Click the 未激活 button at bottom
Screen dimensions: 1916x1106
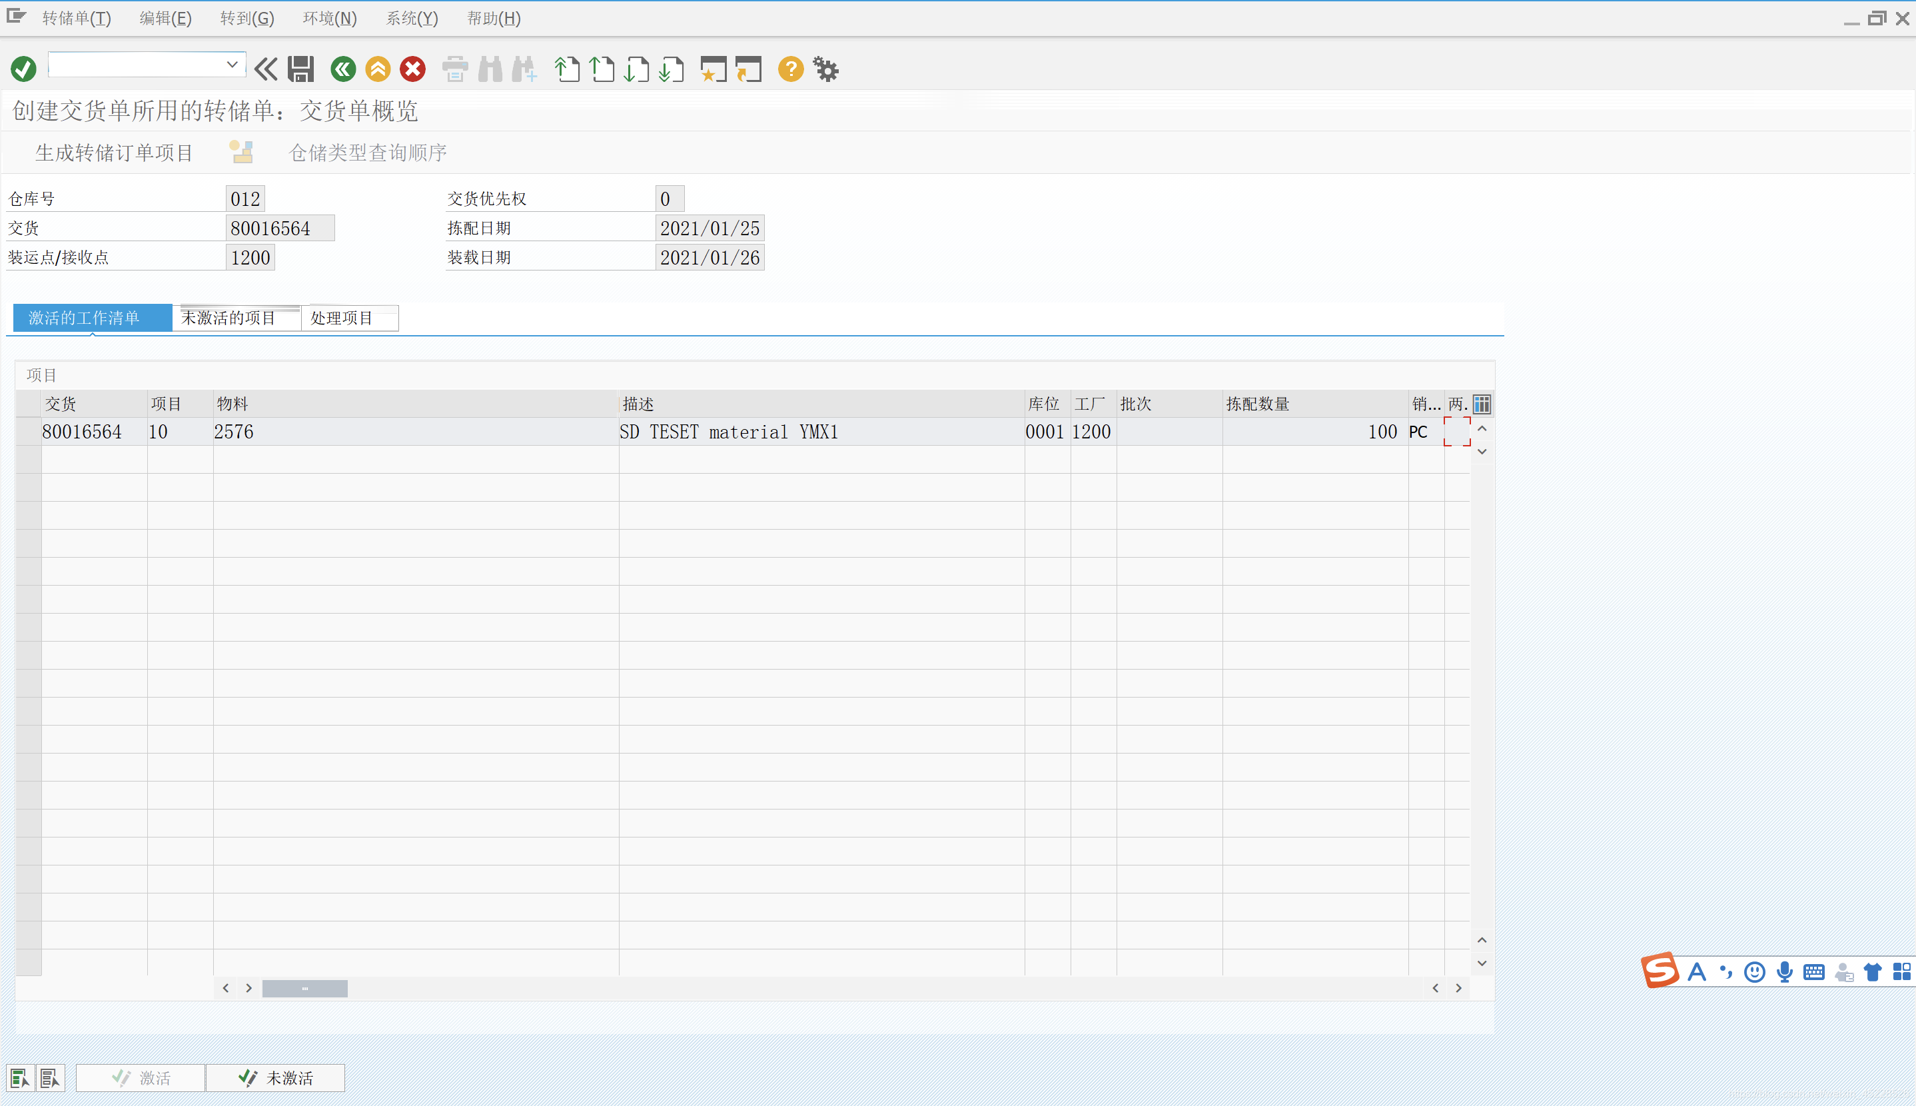(x=276, y=1077)
